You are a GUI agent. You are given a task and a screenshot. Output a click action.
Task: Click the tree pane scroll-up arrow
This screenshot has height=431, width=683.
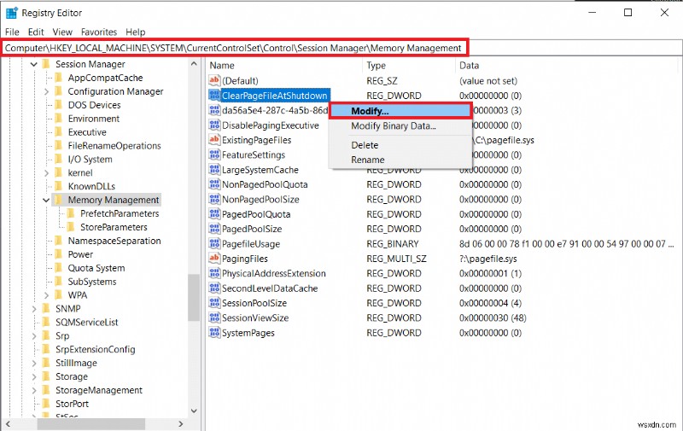[194, 64]
